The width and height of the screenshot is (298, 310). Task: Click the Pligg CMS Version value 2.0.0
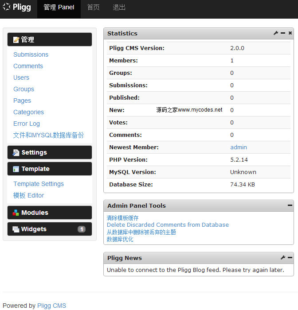pos(237,48)
